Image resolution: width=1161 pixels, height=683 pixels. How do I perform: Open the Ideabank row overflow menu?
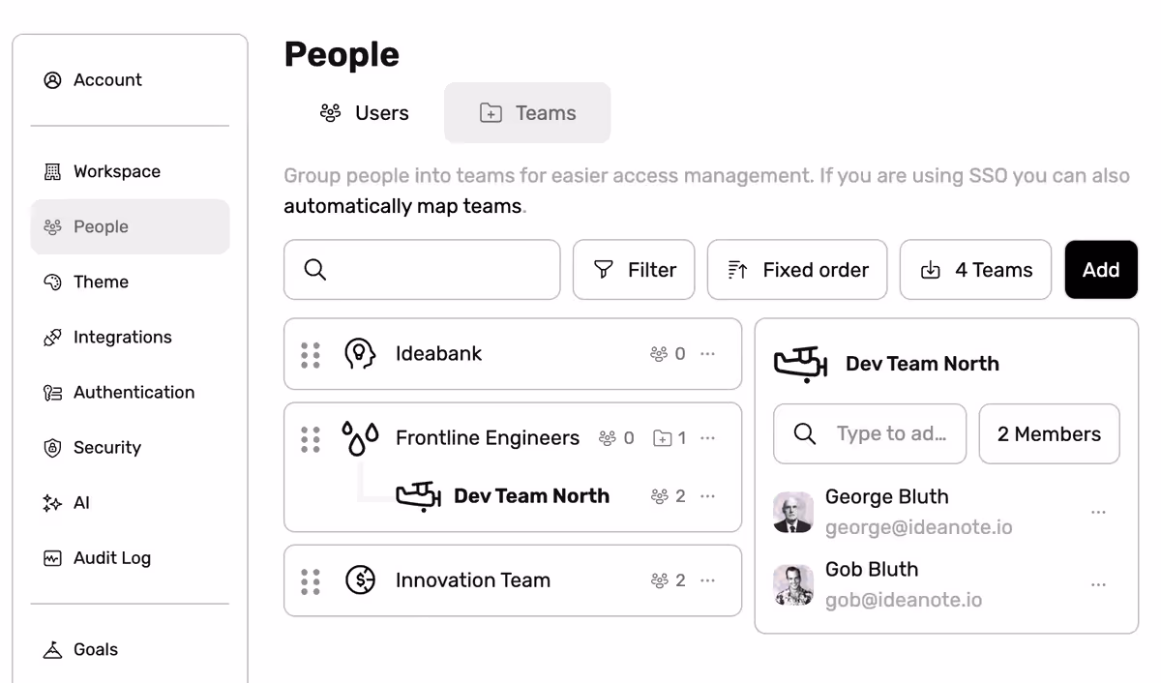707,353
